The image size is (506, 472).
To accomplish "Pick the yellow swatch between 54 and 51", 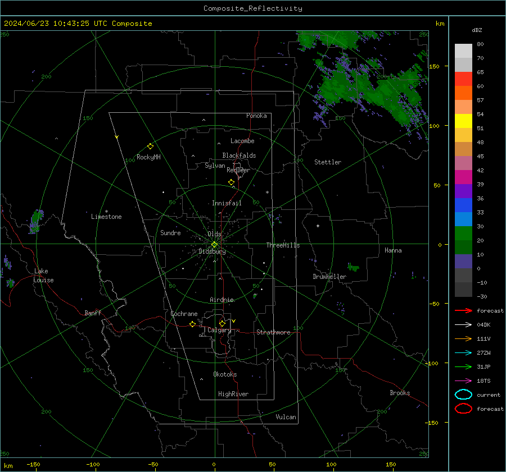I will [x=463, y=121].
